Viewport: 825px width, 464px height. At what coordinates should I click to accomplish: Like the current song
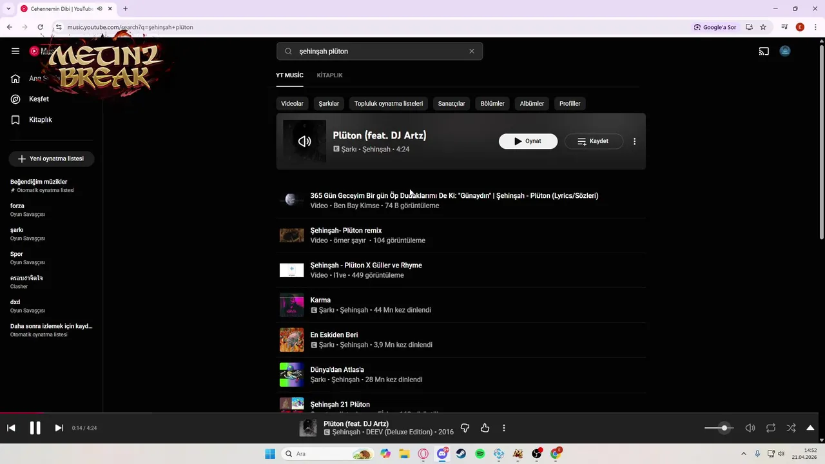click(x=485, y=428)
